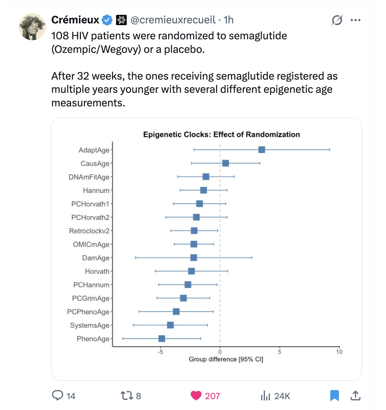Click the reply comment bubble icon
386x410 pixels.
(58, 395)
